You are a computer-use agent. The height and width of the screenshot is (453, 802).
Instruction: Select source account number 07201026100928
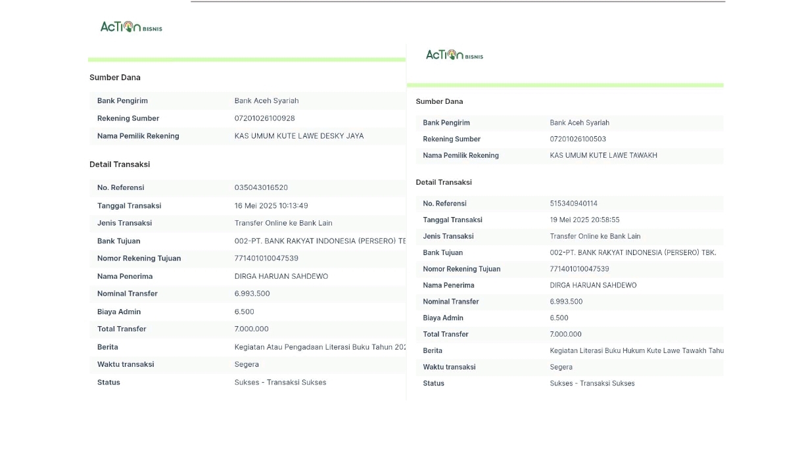[x=265, y=118]
